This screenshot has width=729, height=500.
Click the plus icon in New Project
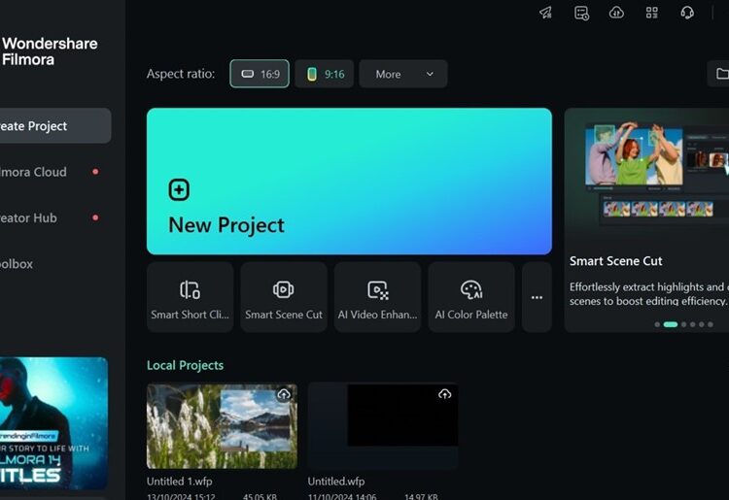point(179,189)
